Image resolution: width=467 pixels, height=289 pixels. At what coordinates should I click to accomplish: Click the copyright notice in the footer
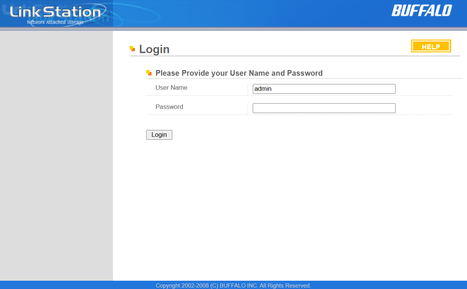tap(233, 286)
